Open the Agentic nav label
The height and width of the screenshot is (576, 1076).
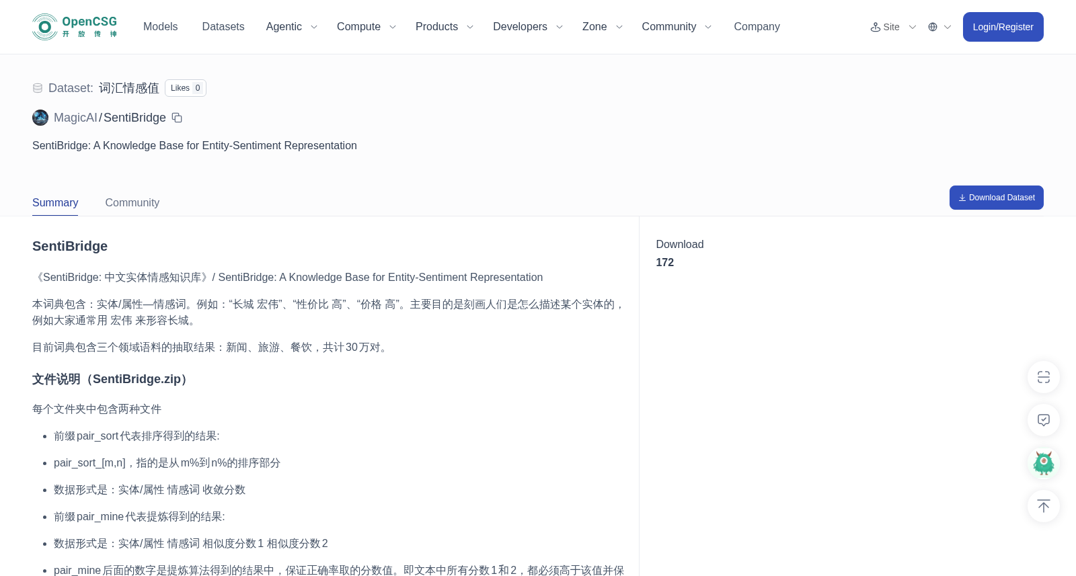[x=284, y=27]
